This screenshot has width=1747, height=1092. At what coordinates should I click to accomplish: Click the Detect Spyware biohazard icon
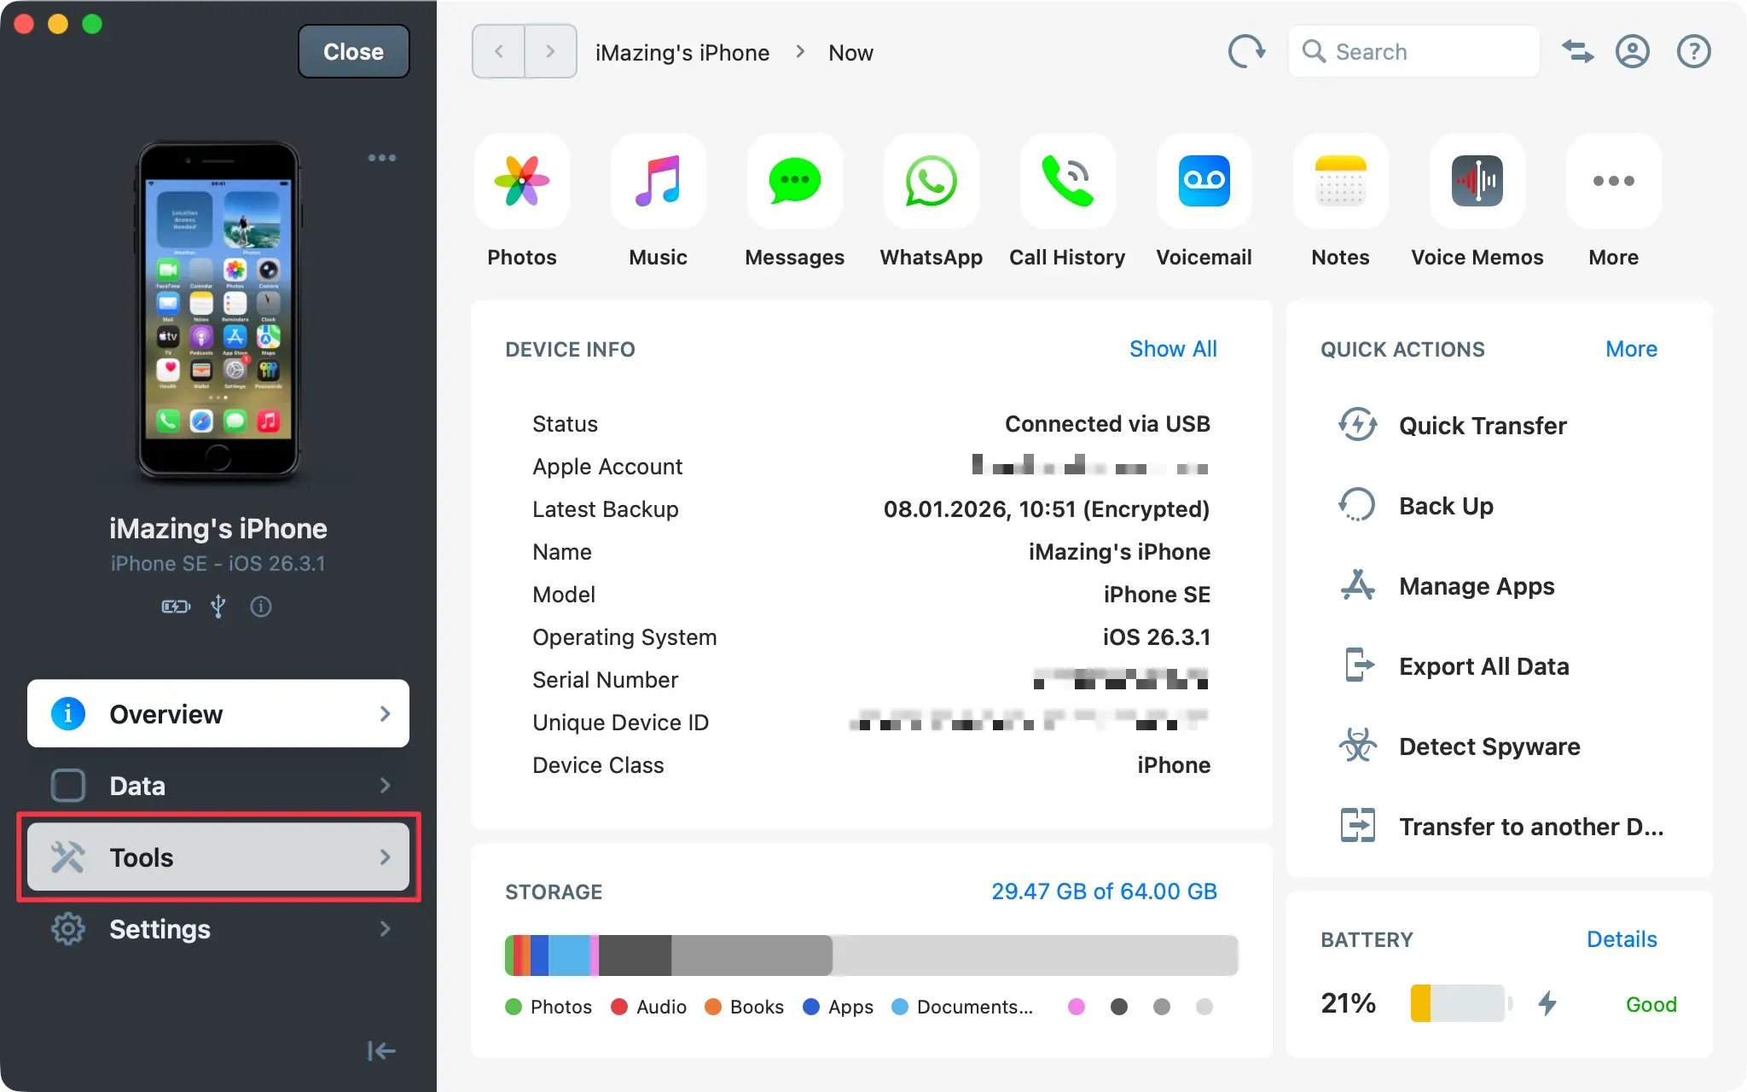coord(1357,746)
